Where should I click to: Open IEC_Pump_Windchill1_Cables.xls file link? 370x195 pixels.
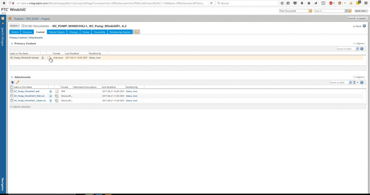pos(30,100)
